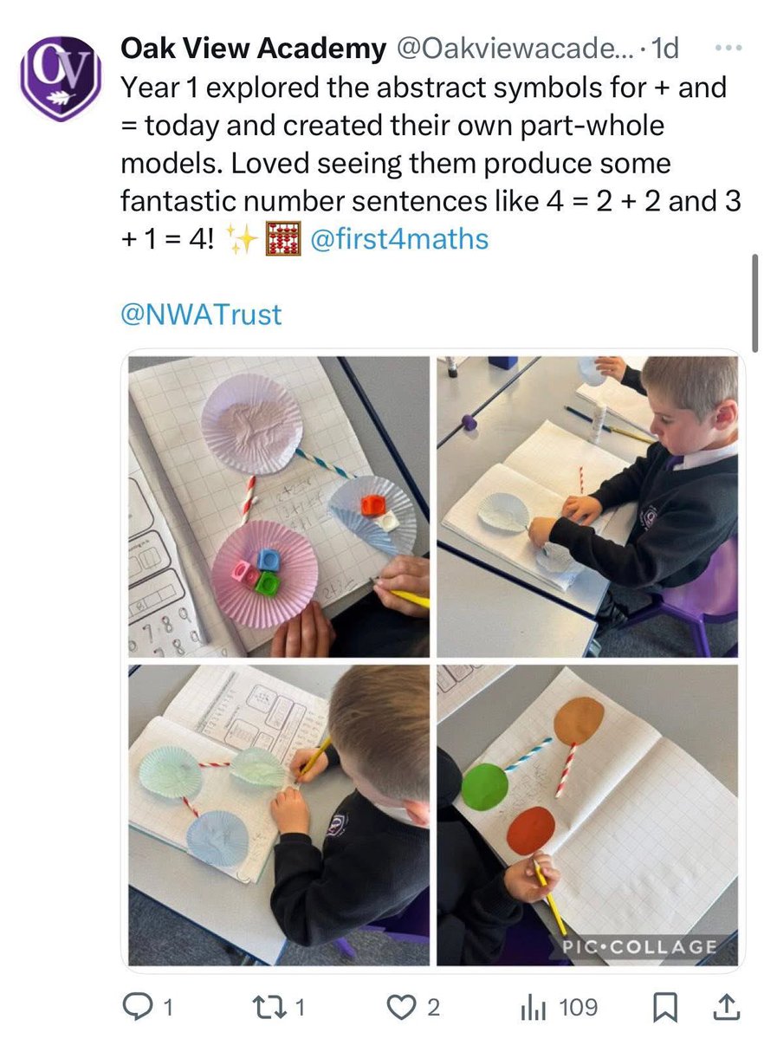Image resolution: width=764 pixels, height=1039 pixels.
Task: Share tweet using upload arrow icon
Action: pyautogui.click(x=726, y=1007)
